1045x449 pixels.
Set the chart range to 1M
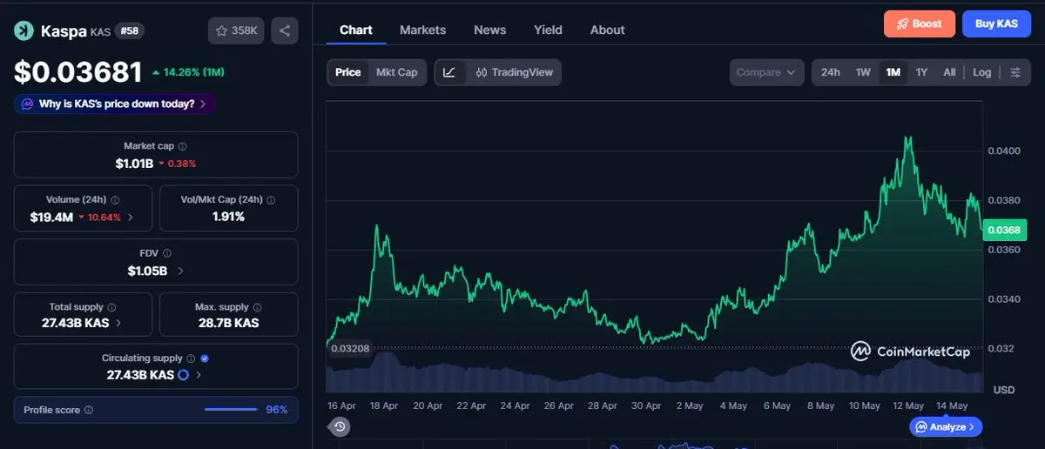coord(893,72)
